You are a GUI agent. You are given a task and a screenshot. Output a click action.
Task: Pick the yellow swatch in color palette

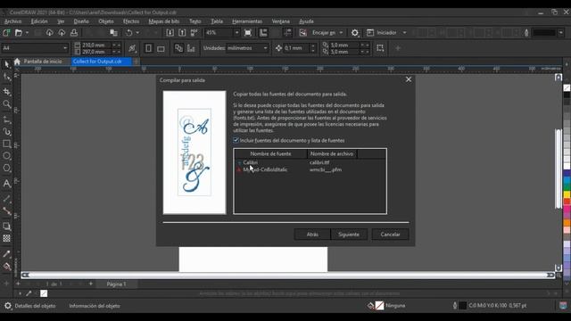pyautogui.click(x=567, y=194)
